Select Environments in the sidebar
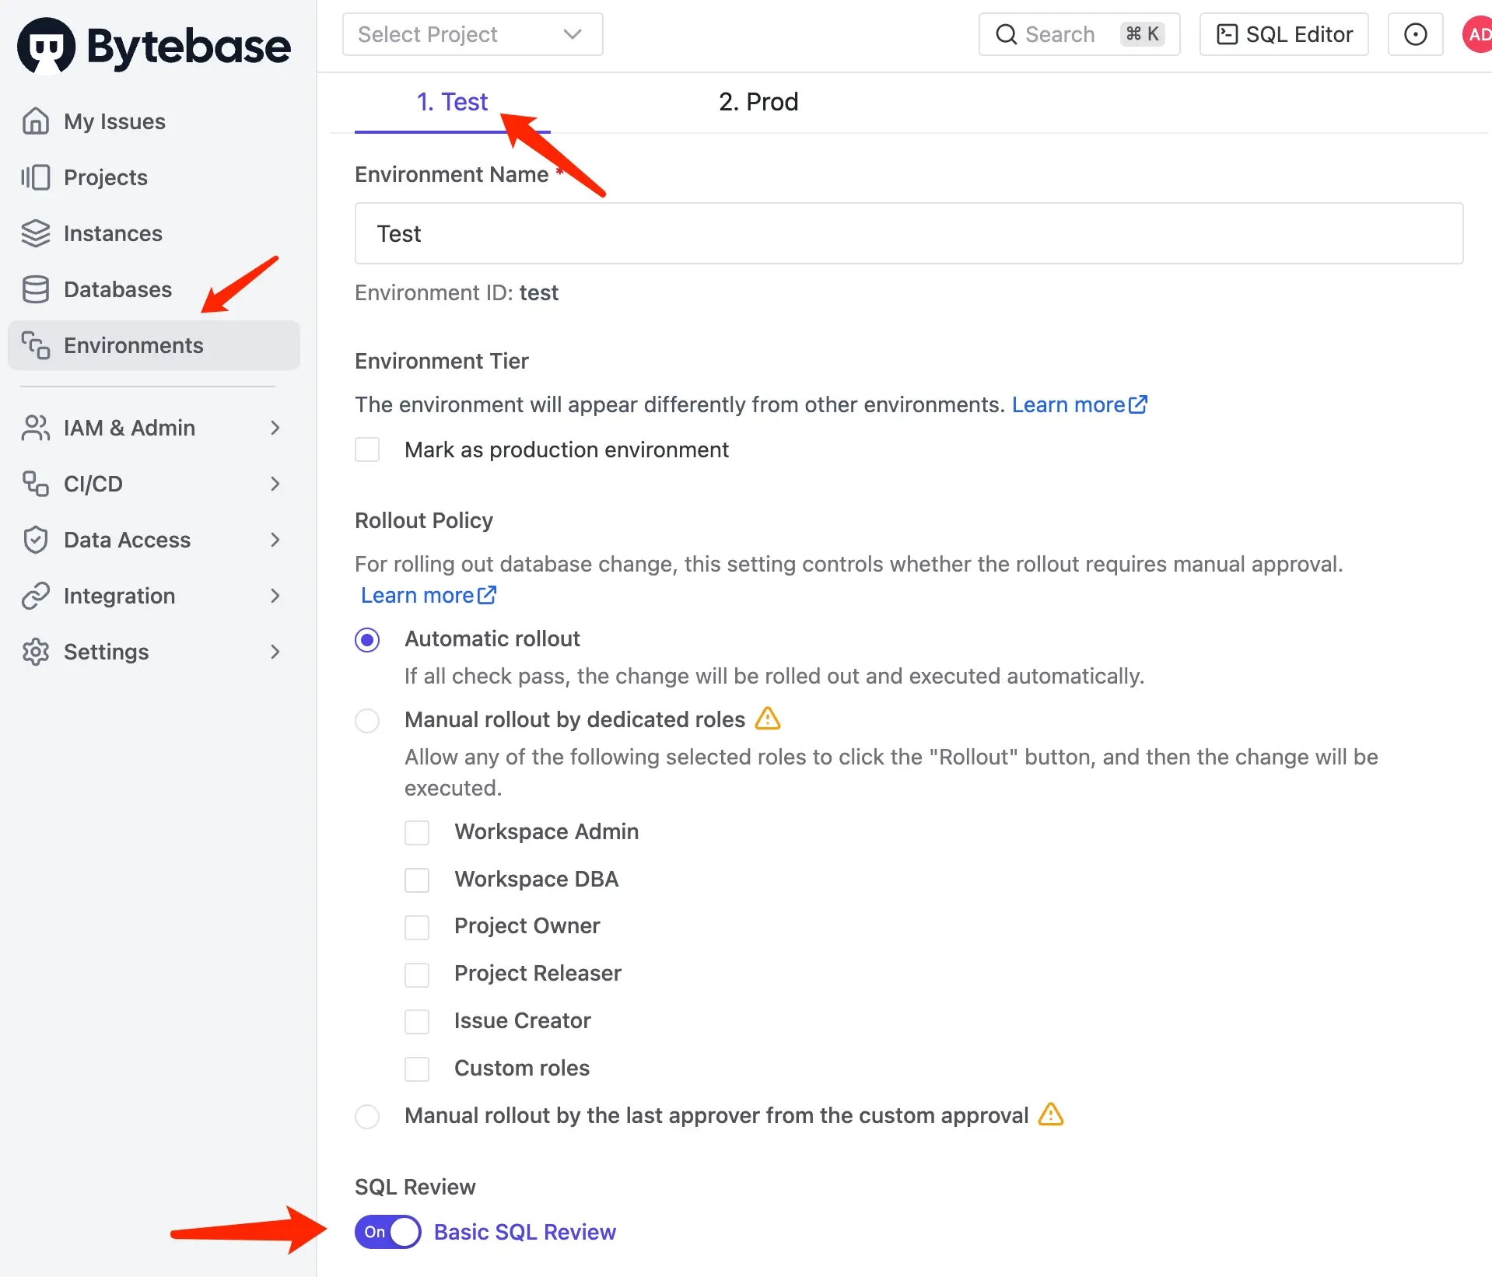 pyautogui.click(x=154, y=345)
